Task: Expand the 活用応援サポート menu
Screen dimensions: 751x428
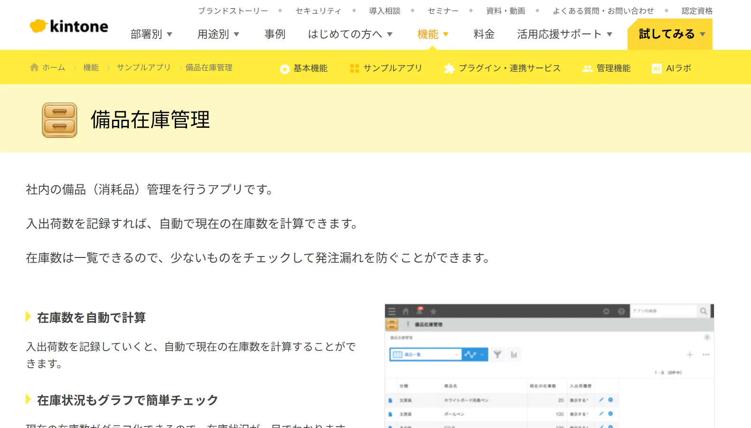Action: [x=565, y=34]
